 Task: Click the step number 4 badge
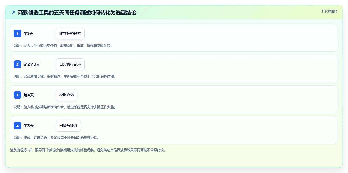[17, 126]
